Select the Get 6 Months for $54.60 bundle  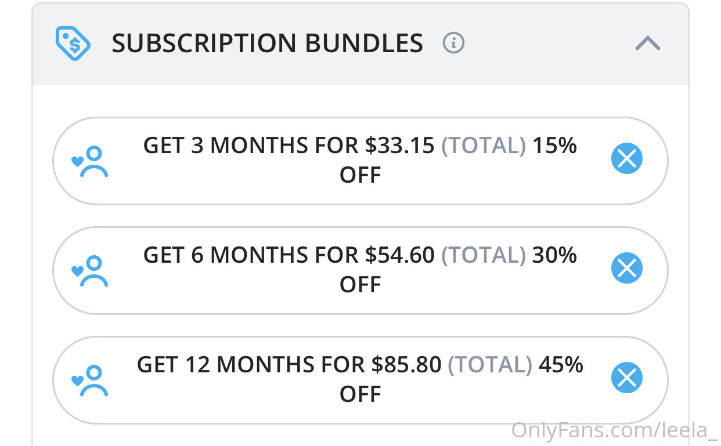coord(289,255)
